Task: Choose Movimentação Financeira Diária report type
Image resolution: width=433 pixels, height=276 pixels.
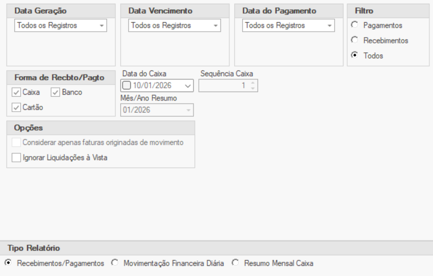Action: 115,263
